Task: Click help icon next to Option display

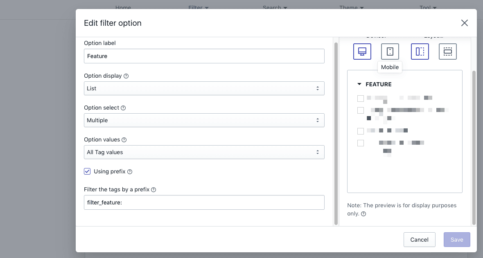Action: click(126, 76)
